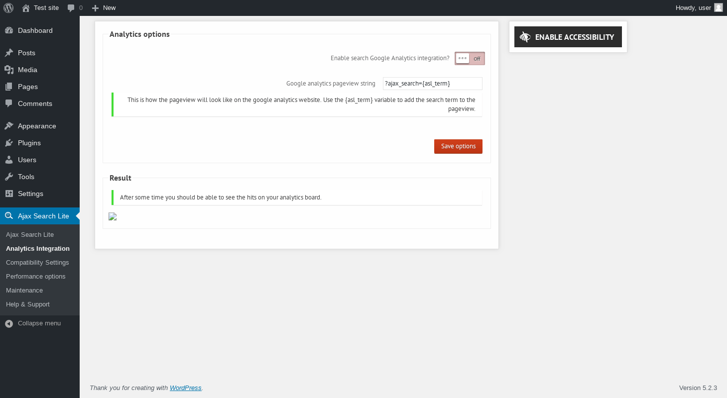The width and height of the screenshot is (727, 398).
Task: Click the comments bubble icon in admin bar
Action: pos(71,8)
